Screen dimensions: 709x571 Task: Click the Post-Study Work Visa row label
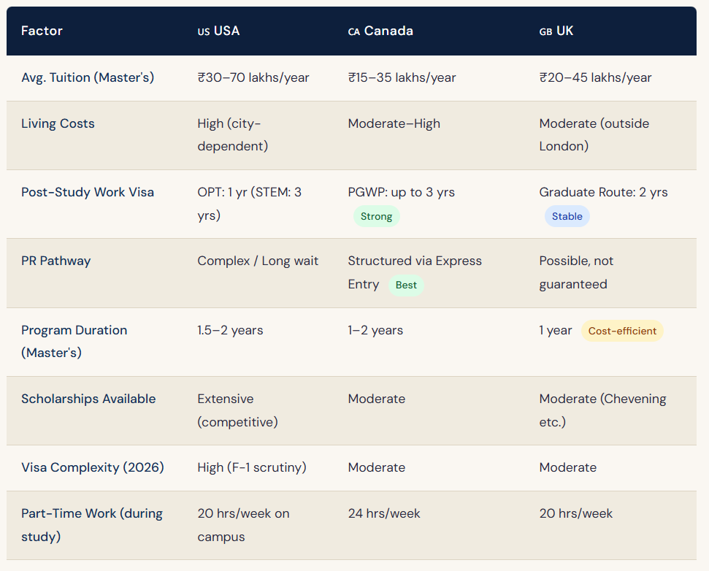pyautogui.click(x=88, y=192)
